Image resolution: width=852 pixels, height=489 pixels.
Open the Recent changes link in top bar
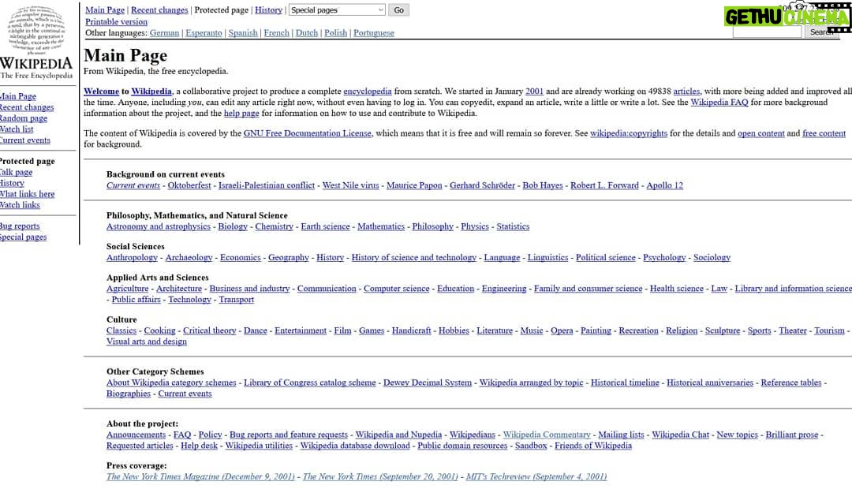(159, 10)
